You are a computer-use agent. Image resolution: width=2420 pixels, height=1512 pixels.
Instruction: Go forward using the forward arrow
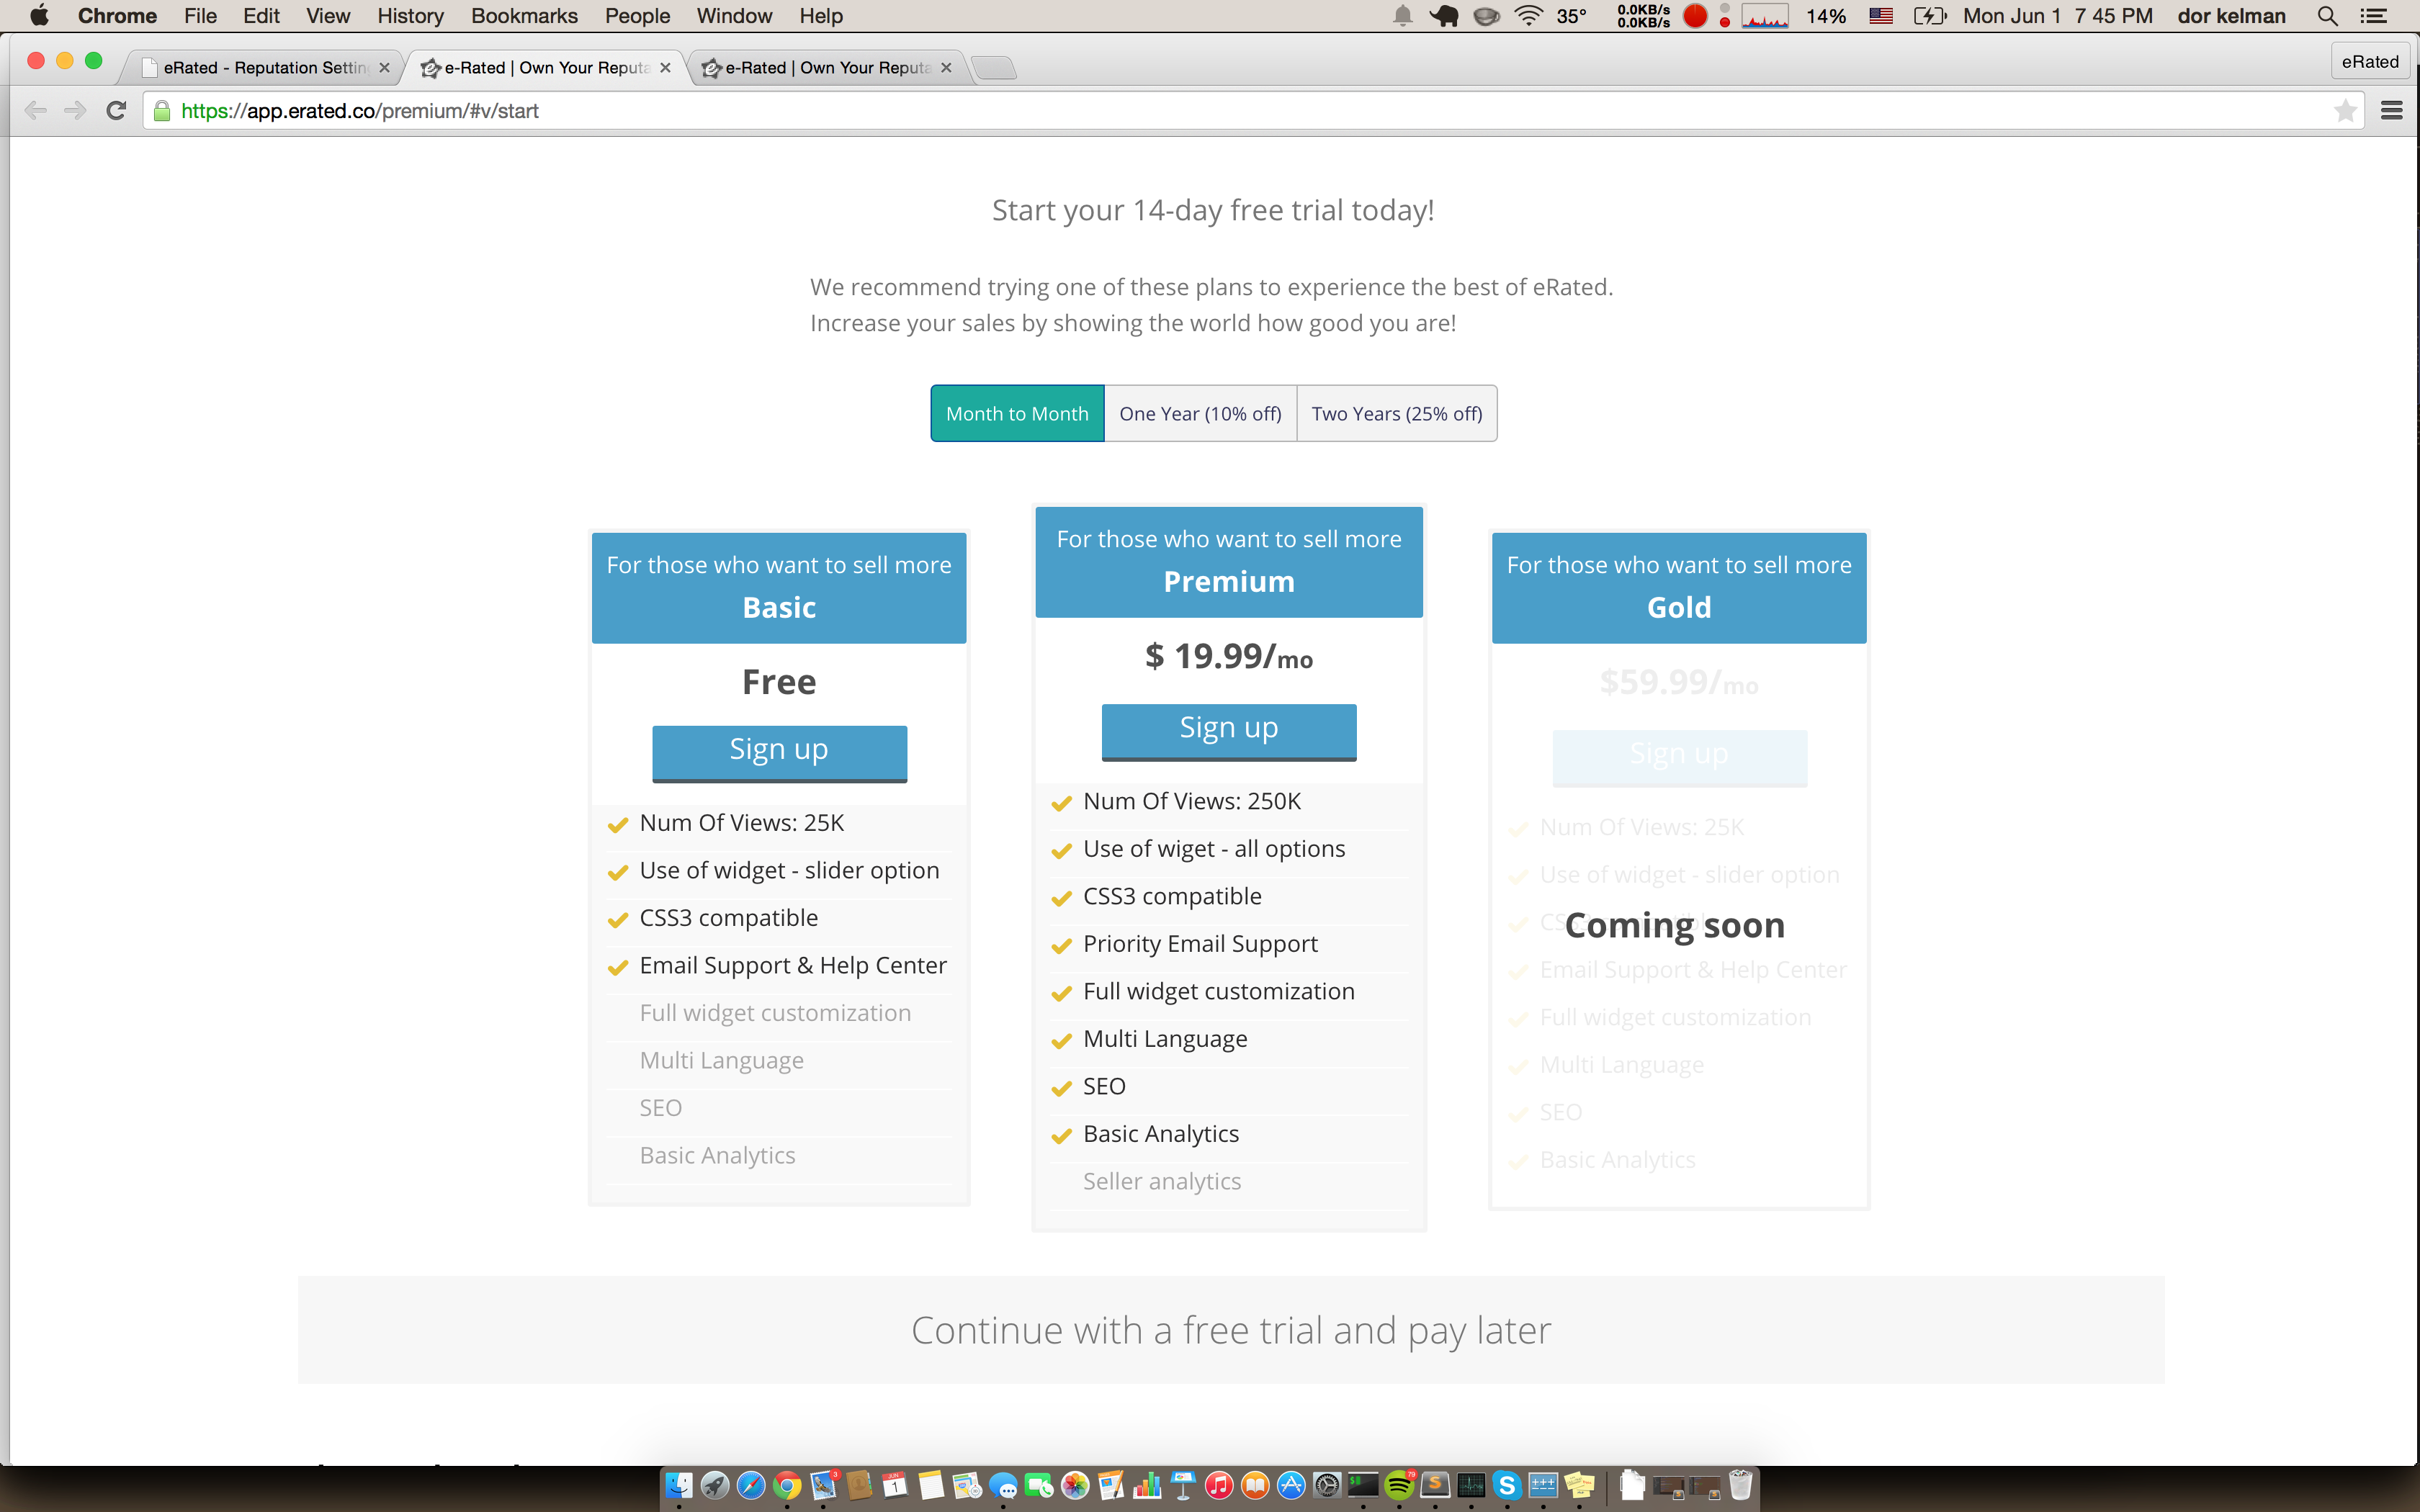[x=75, y=110]
